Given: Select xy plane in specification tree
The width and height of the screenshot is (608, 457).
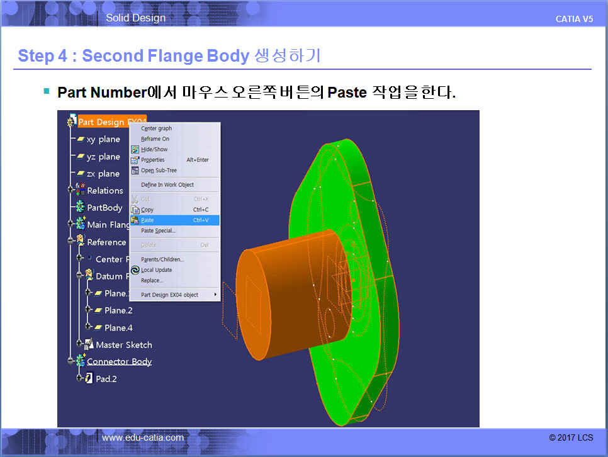Looking at the screenshot, I should point(103,139).
